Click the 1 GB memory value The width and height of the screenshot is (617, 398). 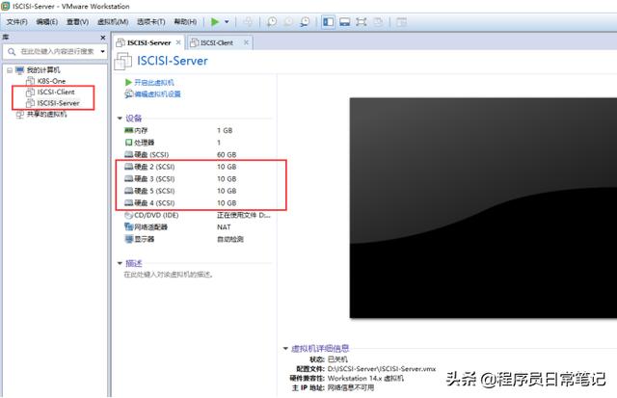click(225, 130)
